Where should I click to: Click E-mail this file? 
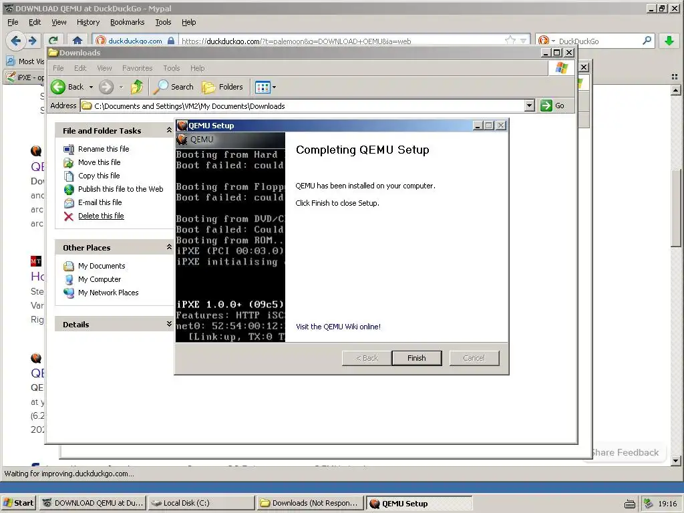tap(100, 202)
